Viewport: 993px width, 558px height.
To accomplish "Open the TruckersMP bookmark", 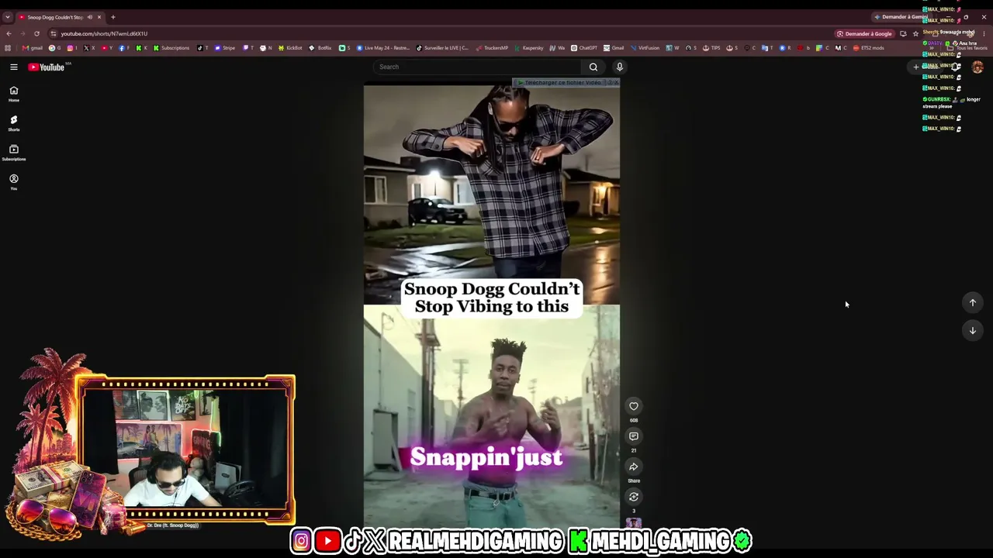I will click(492, 48).
